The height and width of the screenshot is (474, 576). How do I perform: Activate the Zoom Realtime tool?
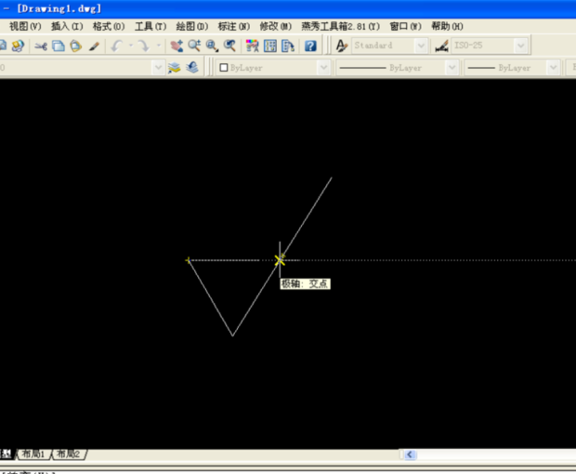pos(194,46)
